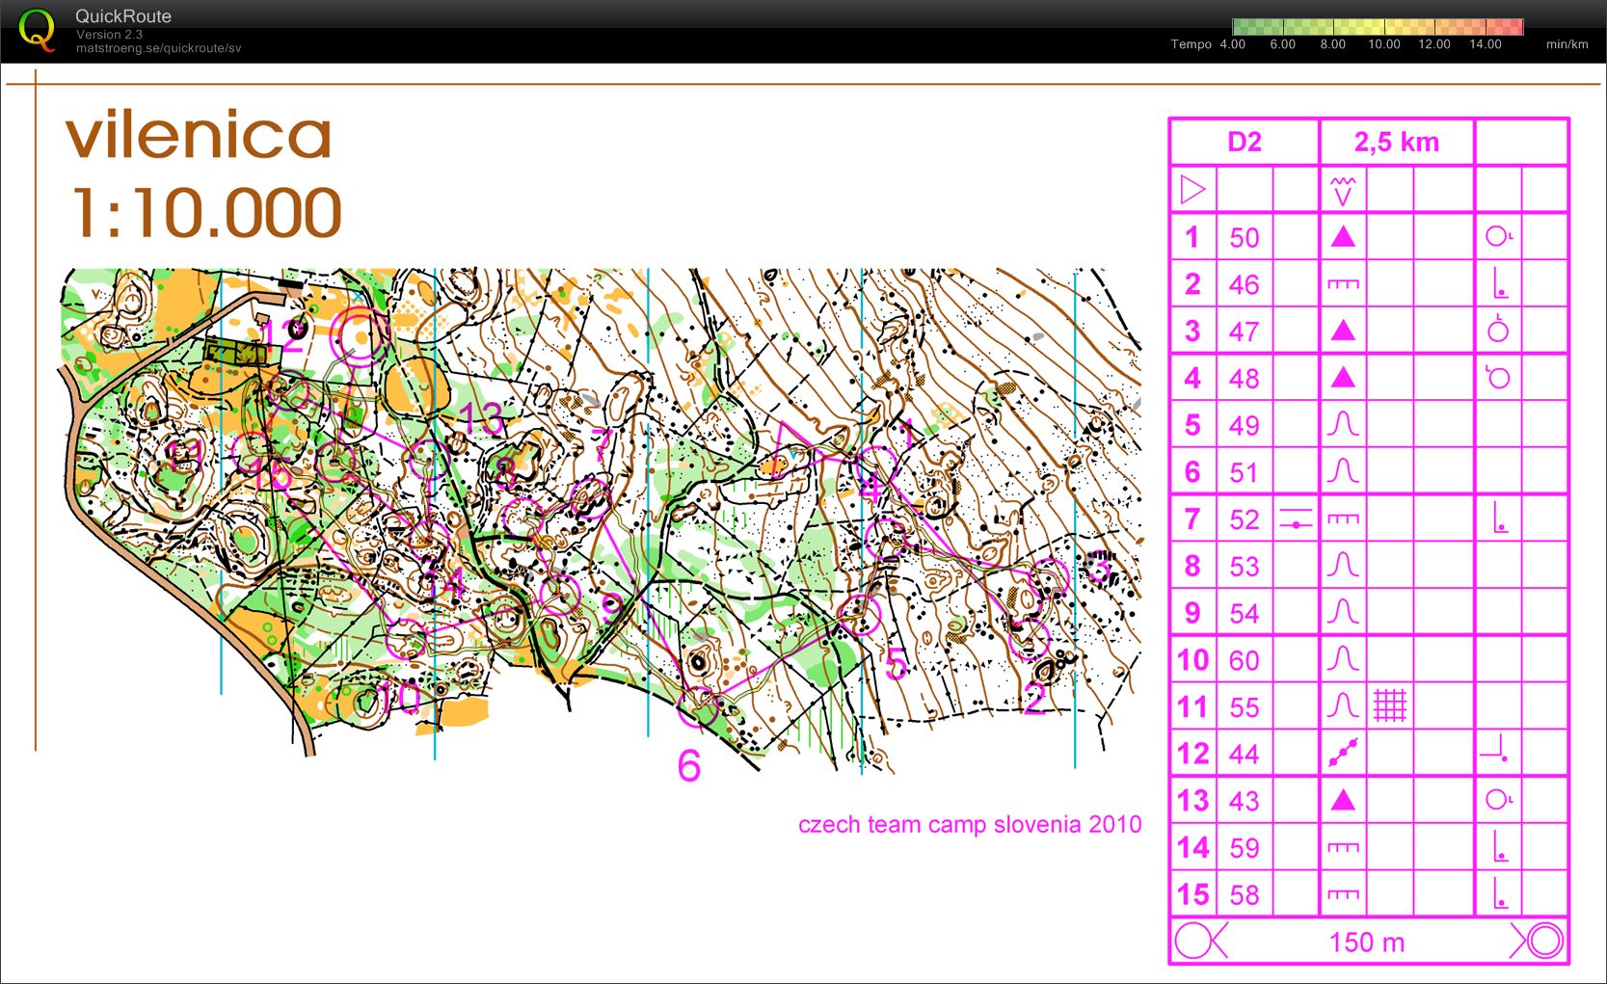Click the hill symbol in row 10
1607x984 pixels.
1343,659
